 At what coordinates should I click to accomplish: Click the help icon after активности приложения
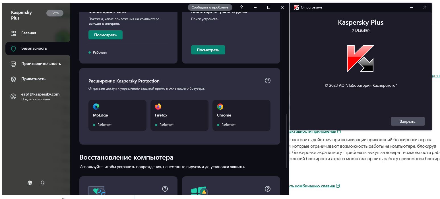pos(339,131)
